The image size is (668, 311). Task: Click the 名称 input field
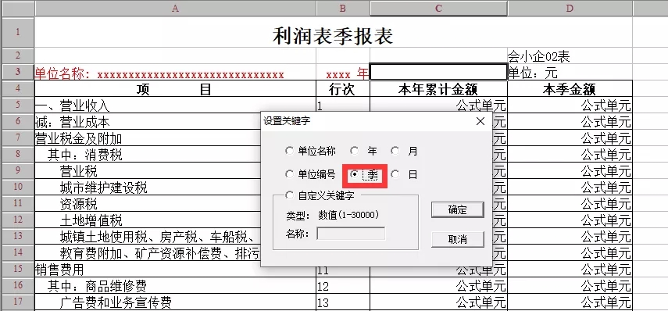pyautogui.click(x=351, y=234)
